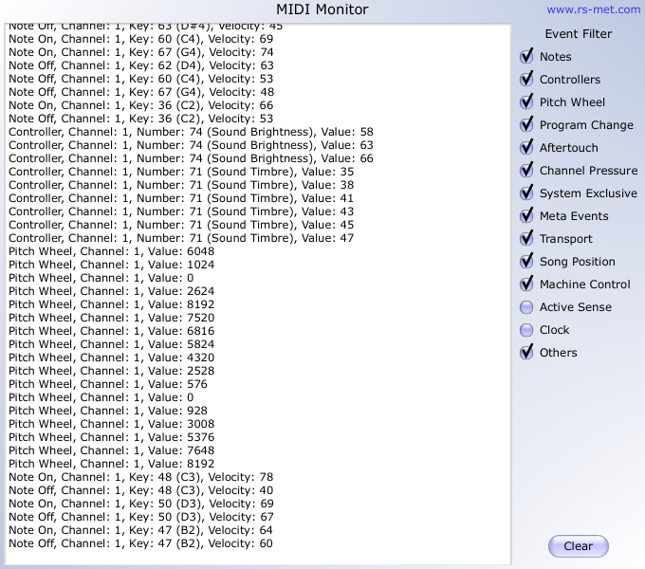
Task: Click first Sound Brightness controller entry
Action: 191,132
